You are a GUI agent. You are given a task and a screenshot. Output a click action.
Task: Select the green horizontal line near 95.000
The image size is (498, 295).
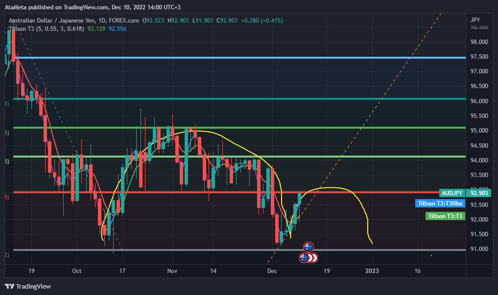[240, 128]
